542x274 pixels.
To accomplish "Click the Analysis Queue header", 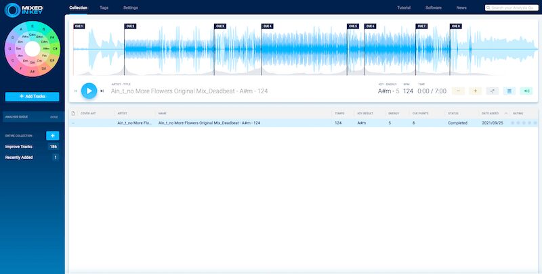I will [x=16, y=117].
